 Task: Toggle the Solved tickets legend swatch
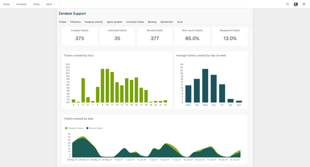tap(87, 128)
